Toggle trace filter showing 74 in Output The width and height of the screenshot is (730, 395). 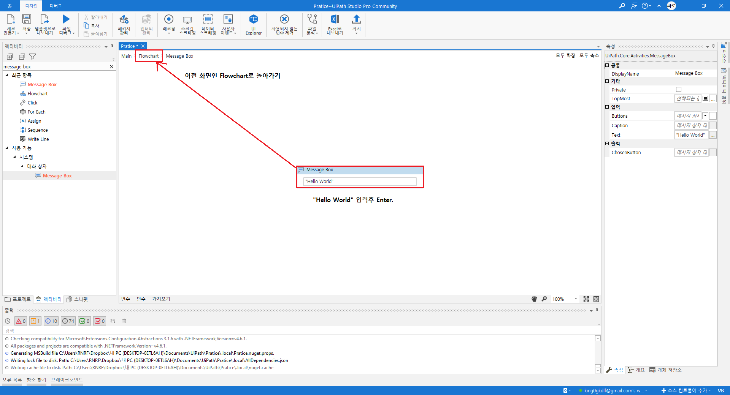tap(68, 321)
